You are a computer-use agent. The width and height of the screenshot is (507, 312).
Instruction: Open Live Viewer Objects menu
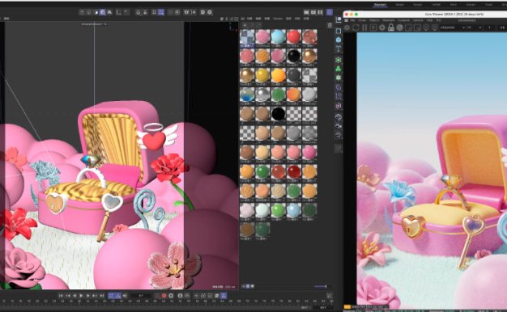pos(374,20)
